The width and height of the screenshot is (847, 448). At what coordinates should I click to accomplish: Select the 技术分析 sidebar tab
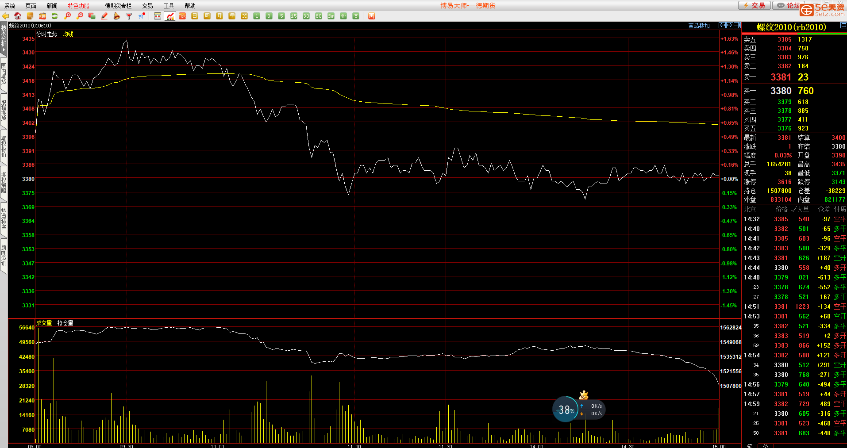[x=4, y=38]
